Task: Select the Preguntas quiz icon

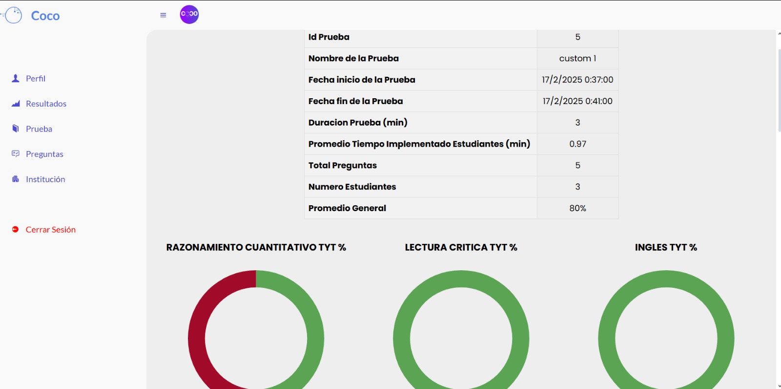Action: tap(16, 154)
